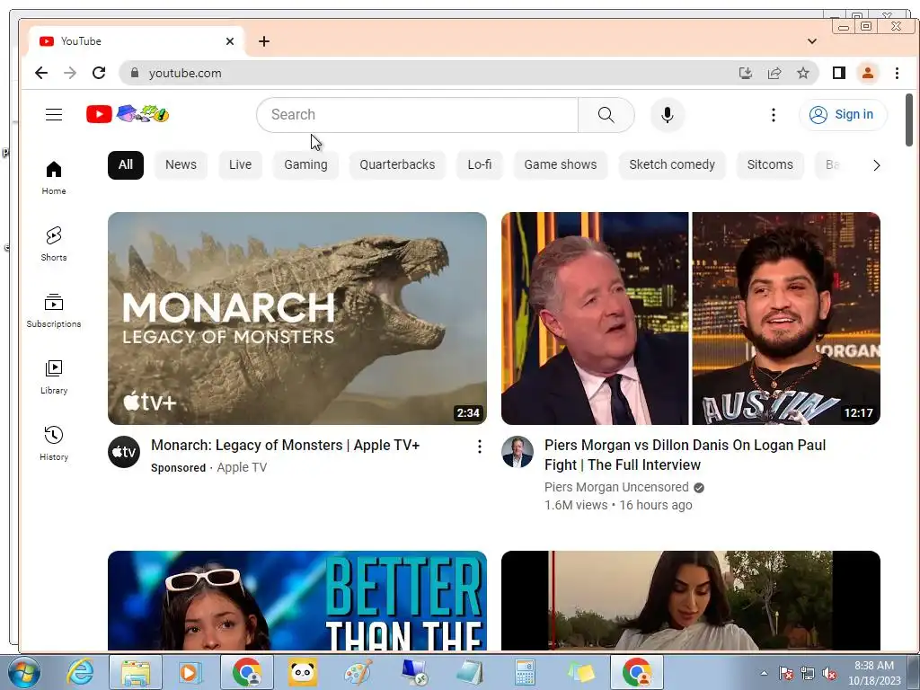Click the Apple TV sponsor name
The image size is (920, 690).
[242, 467]
